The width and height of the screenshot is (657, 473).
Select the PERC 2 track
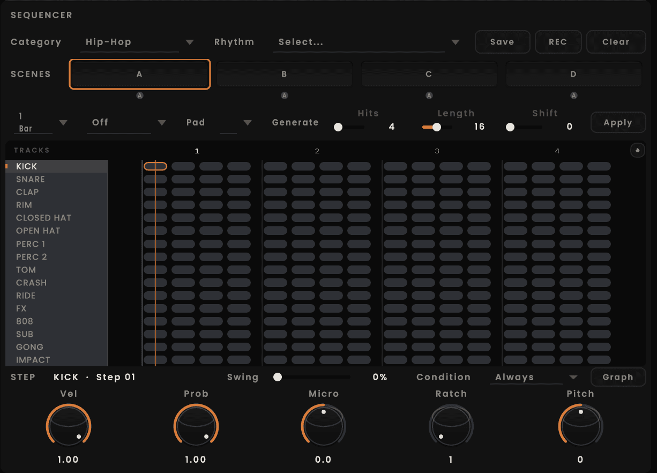[x=57, y=257]
